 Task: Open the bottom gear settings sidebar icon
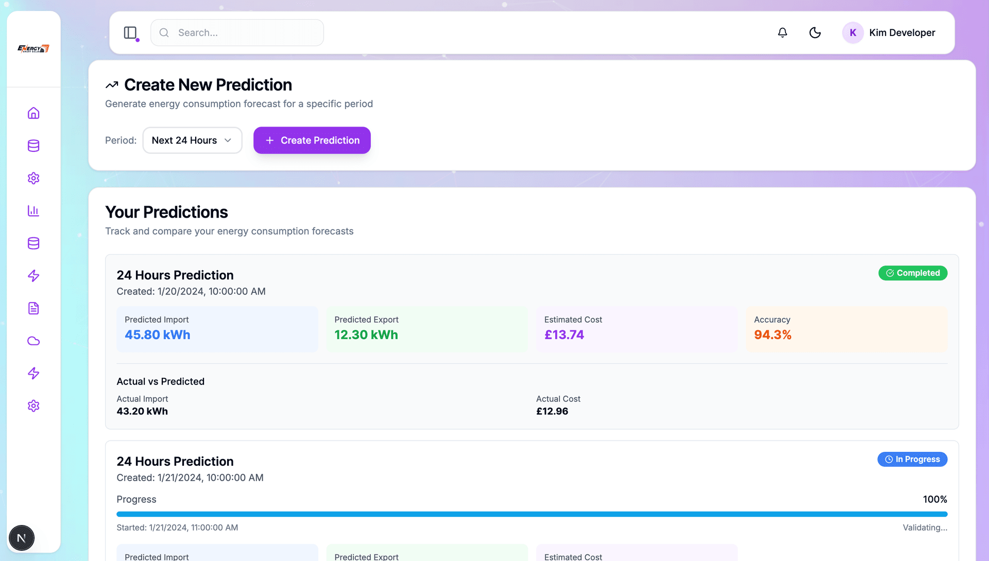pos(33,406)
